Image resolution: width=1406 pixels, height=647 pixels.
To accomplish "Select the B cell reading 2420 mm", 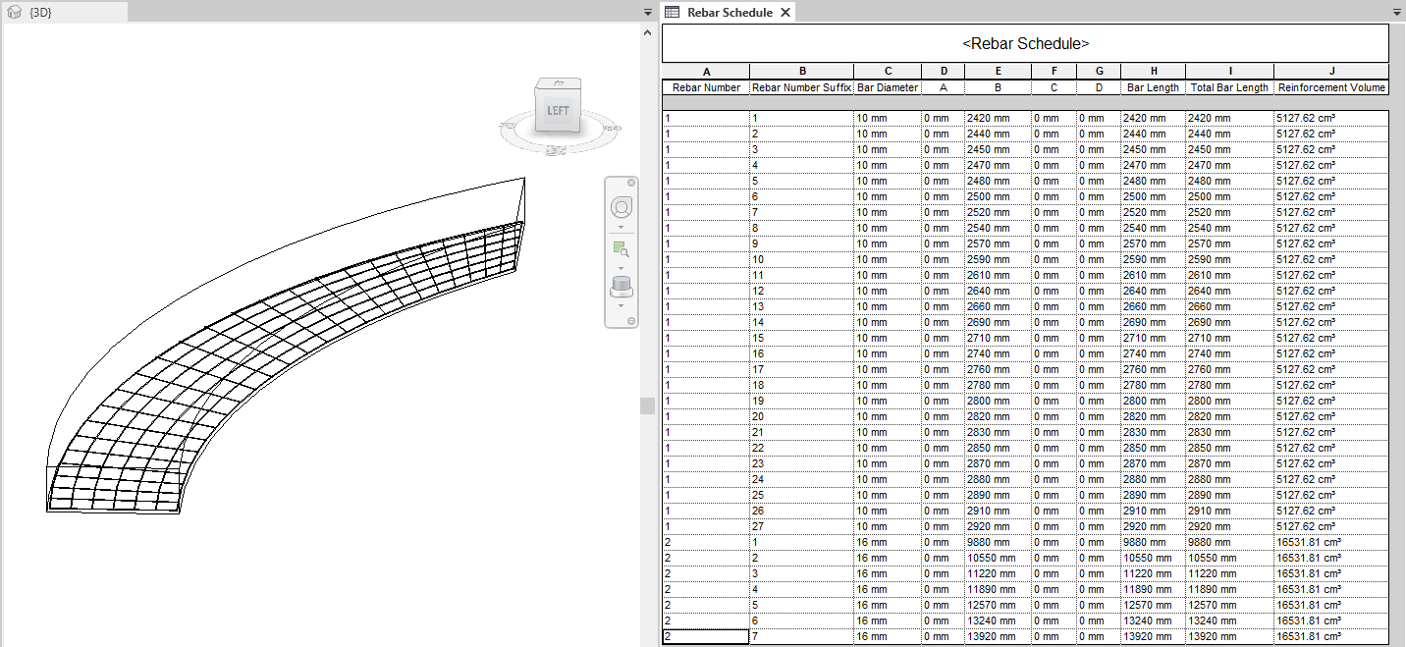I will [x=998, y=118].
